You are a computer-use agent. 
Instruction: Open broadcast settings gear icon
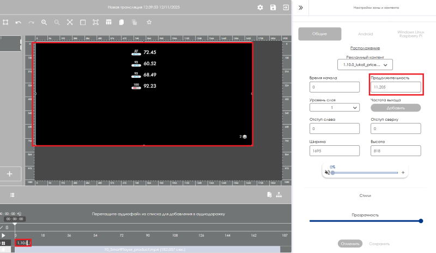pyautogui.click(x=260, y=8)
